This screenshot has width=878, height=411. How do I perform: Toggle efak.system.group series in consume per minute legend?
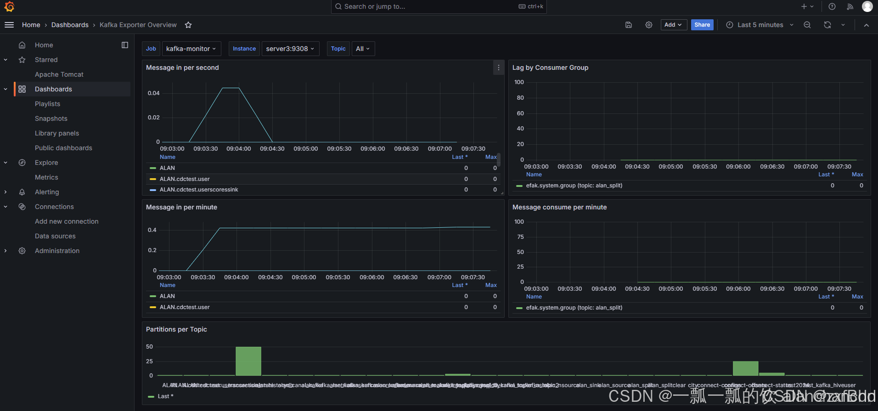pyautogui.click(x=574, y=308)
